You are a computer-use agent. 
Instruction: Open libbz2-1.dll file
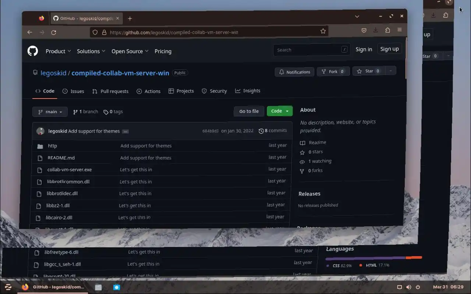pyautogui.click(x=58, y=205)
